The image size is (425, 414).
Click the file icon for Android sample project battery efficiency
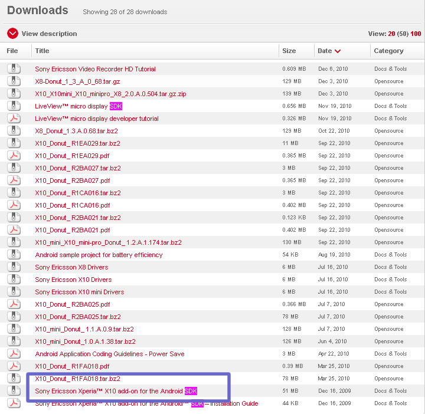click(14, 255)
